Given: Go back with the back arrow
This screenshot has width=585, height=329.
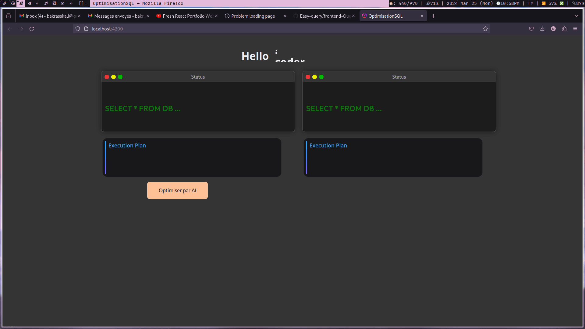Looking at the screenshot, I should click(10, 29).
